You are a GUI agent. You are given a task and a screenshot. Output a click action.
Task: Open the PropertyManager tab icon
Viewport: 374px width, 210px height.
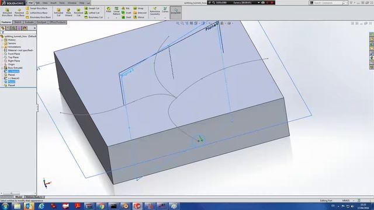coord(8,28)
